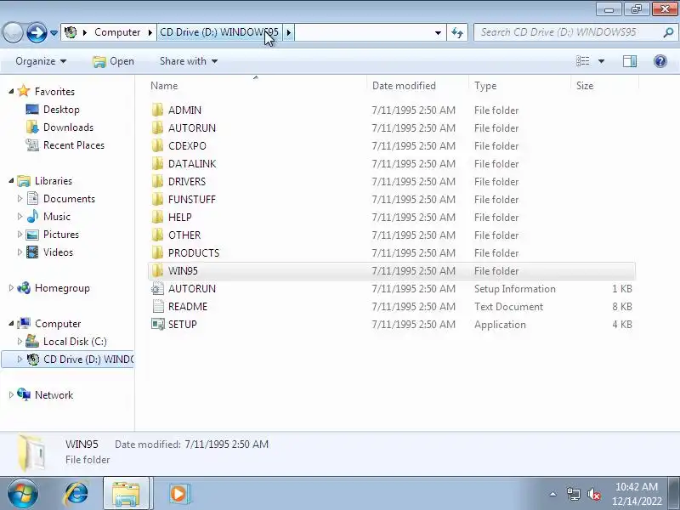Viewport: 680px width, 510px height.
Task: Select Network in navigation pane
Action: [x=45, y=394]
